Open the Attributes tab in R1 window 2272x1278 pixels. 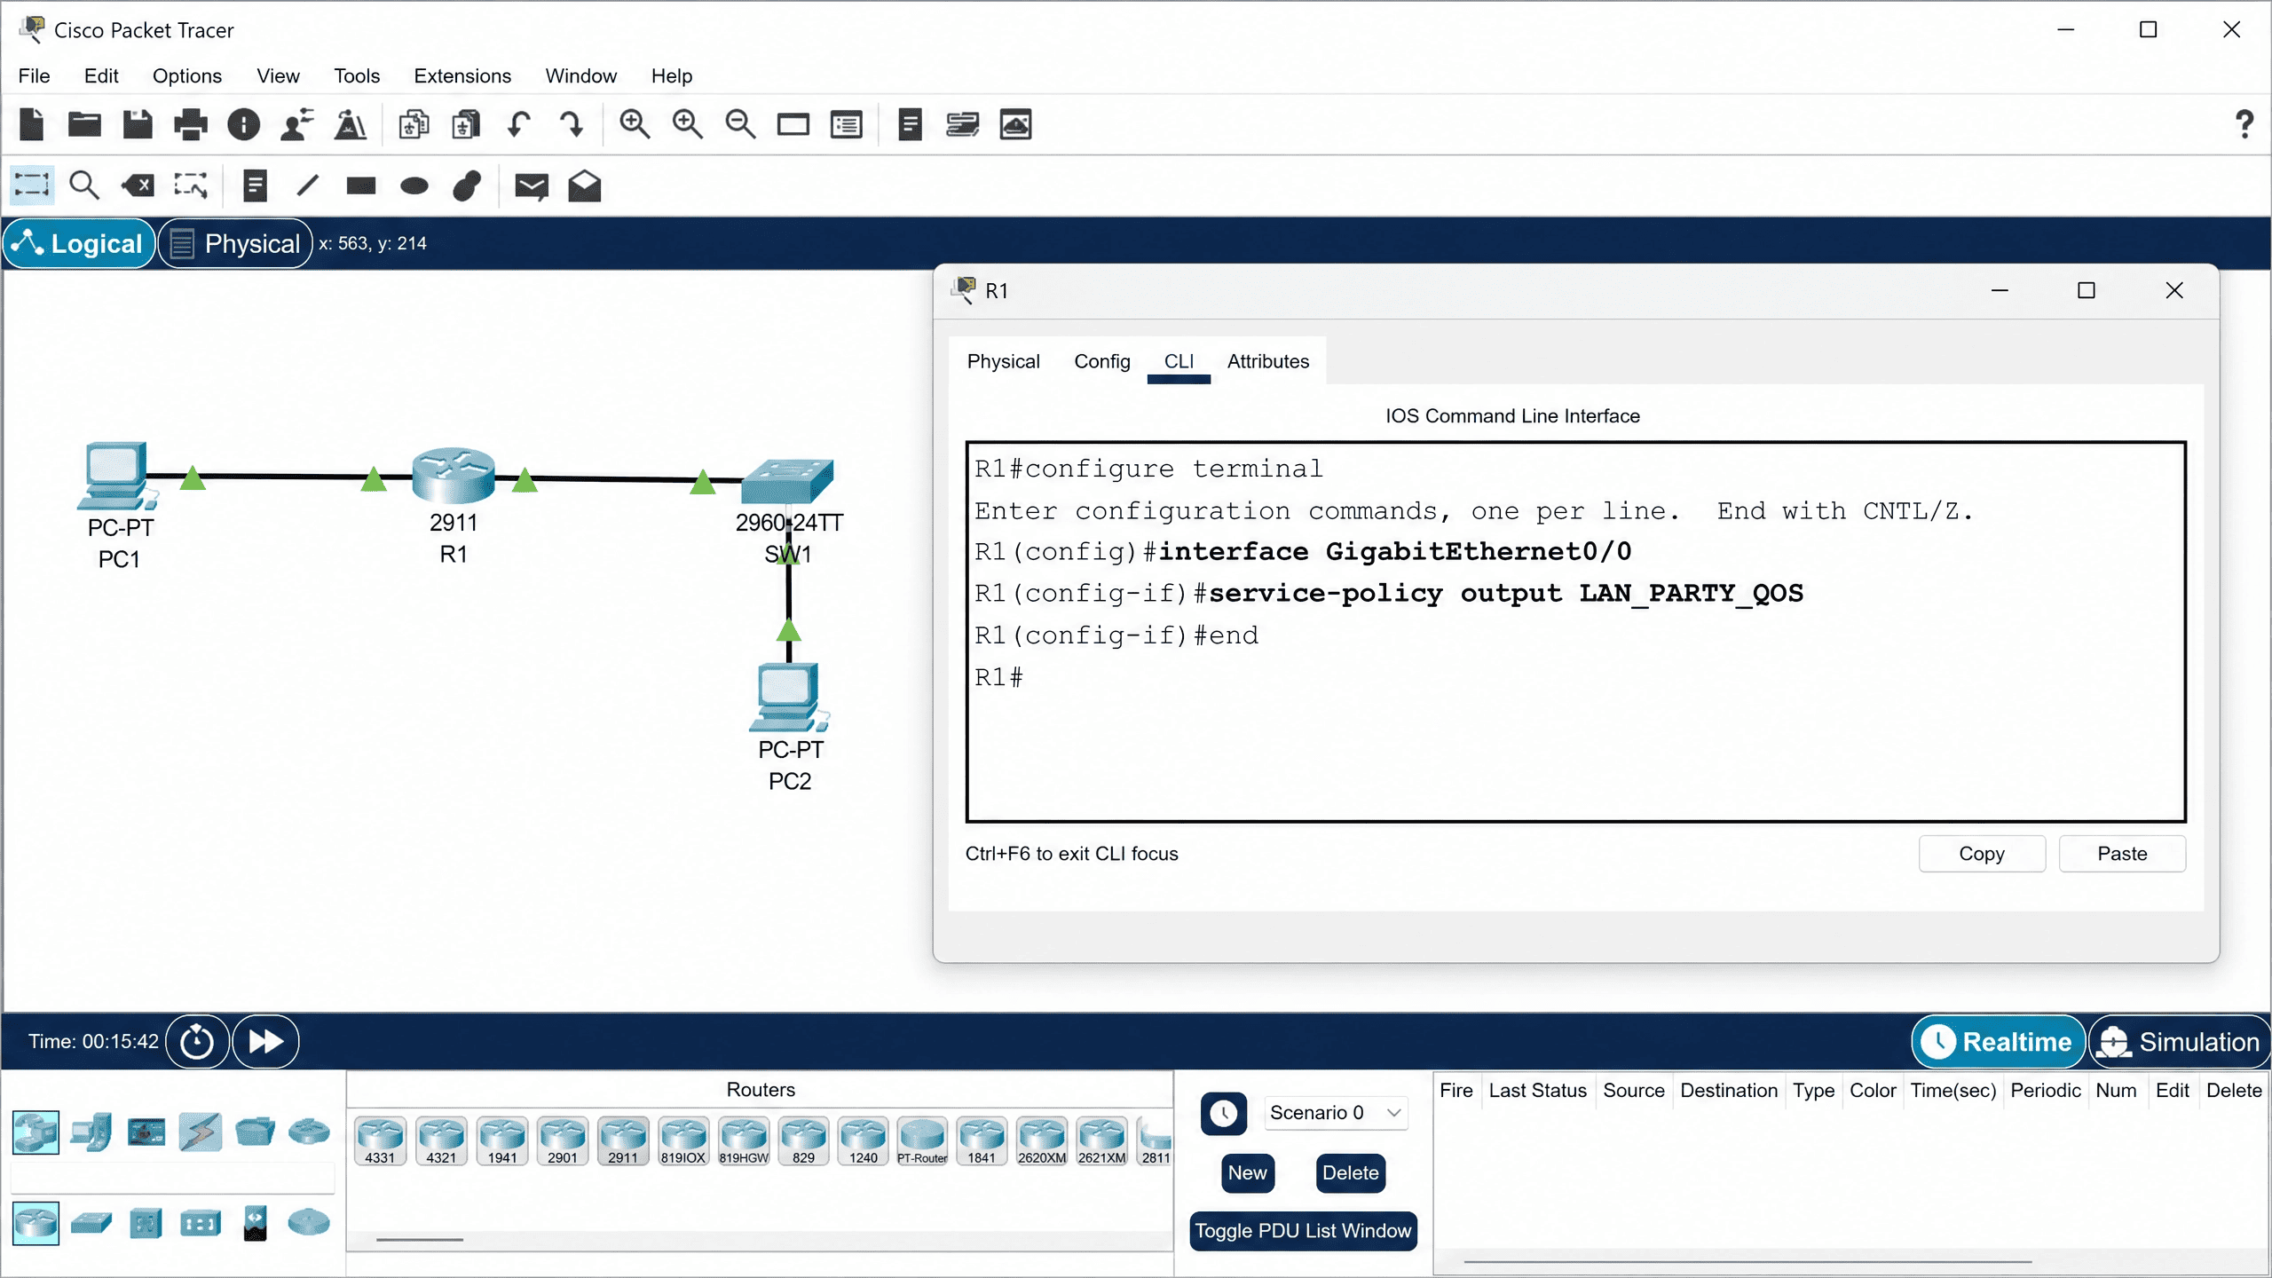click(x=1268, y=361)
